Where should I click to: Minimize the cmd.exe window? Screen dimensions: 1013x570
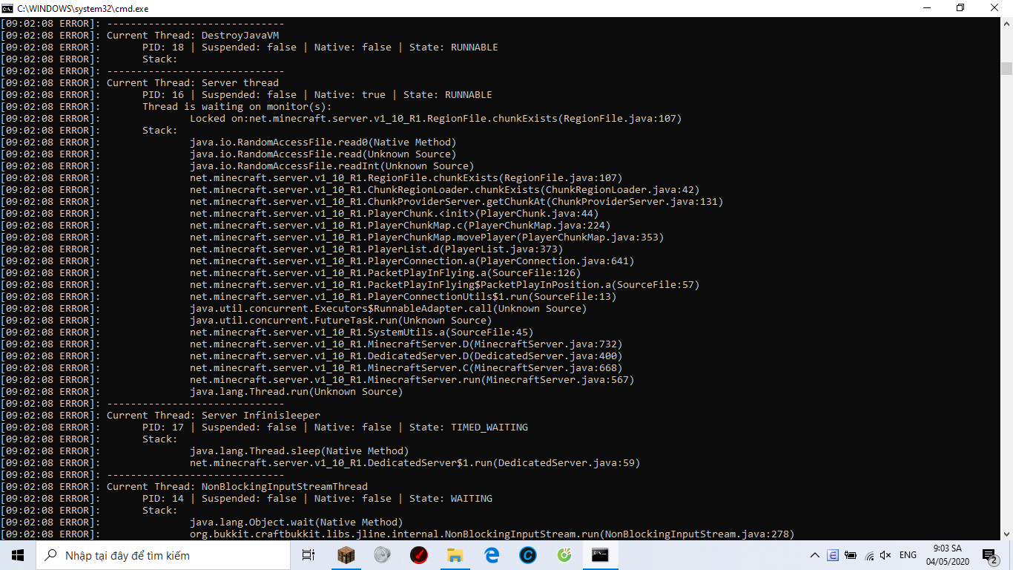click(927, 8)
